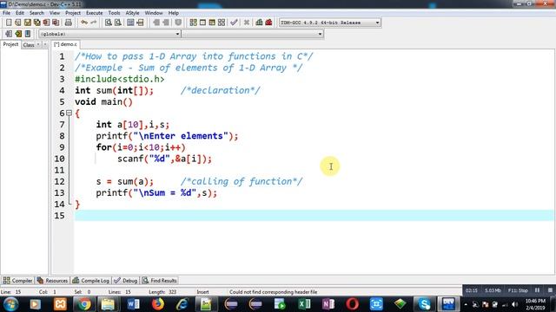Run the program with Run icon

[202, 23]
